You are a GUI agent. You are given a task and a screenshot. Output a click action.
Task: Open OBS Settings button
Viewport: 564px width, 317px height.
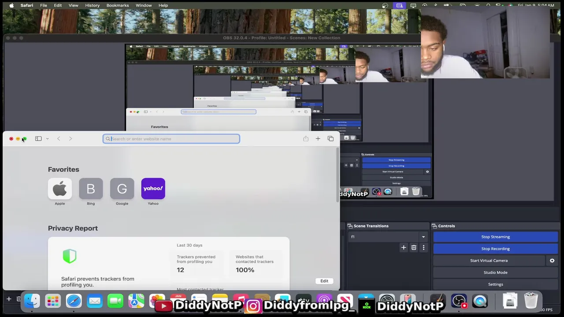[x=495, y=284]
